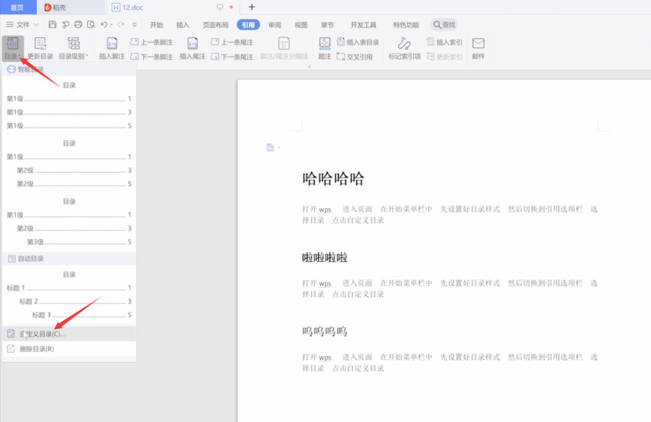Switch to the 视图 ribbon tab
Screen dimensions: 651x422
click(301, 25)
